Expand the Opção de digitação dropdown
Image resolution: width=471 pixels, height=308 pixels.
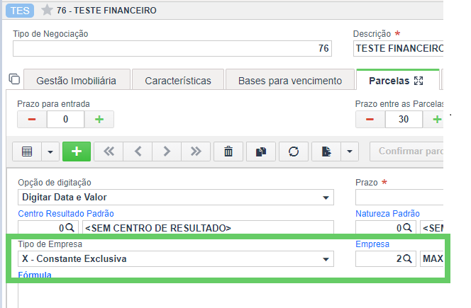click(326, 198)
